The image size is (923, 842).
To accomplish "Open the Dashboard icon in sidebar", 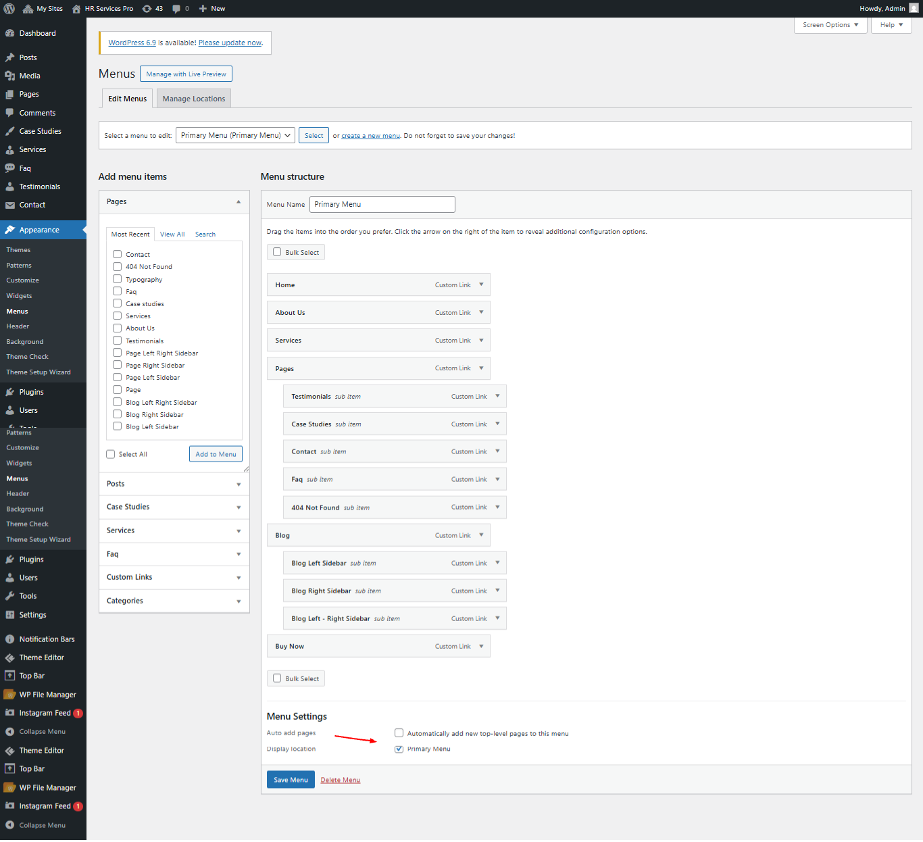I will [x=10, y=33].
